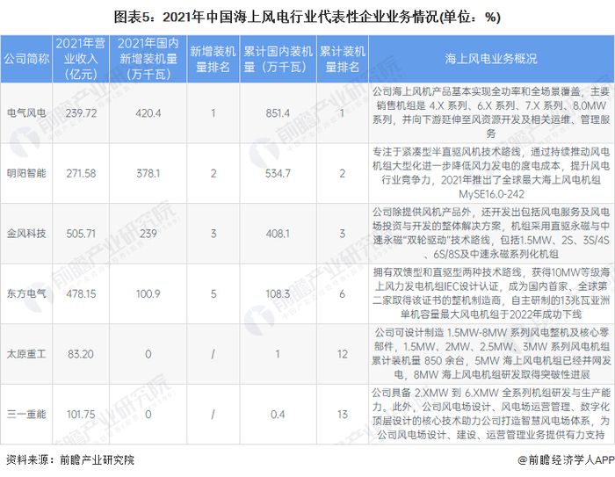Click the '@前瞻经济学人APP' credit

point(566,459)
